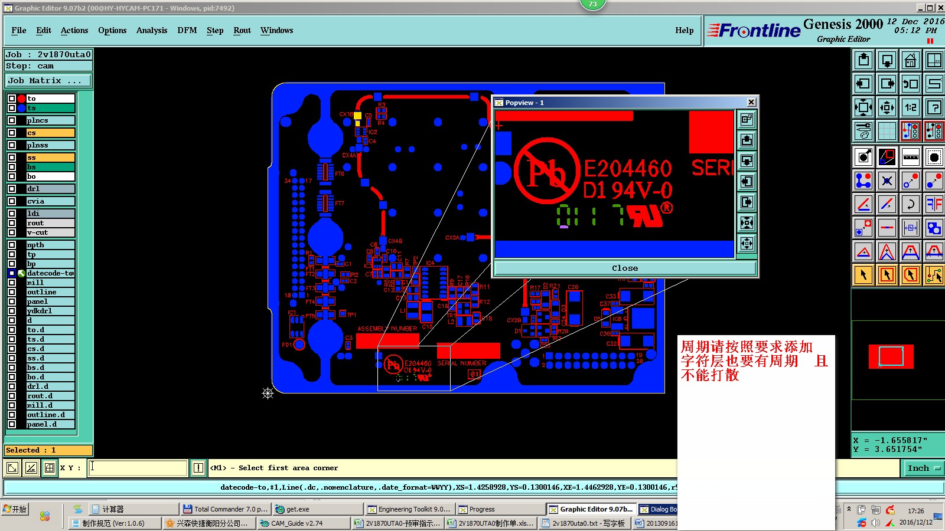Click the blue color dot of 'ts' layer

(21, 108)
